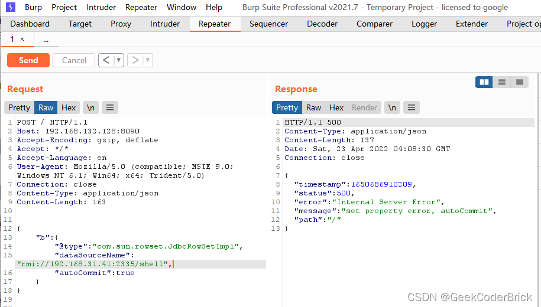Select the Repeater tool tab
The width and height of the screenshot is (541, 307).
click(215, 24)
